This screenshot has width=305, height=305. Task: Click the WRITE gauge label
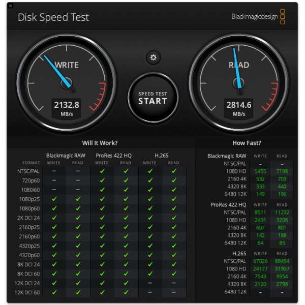pos(67,65)
